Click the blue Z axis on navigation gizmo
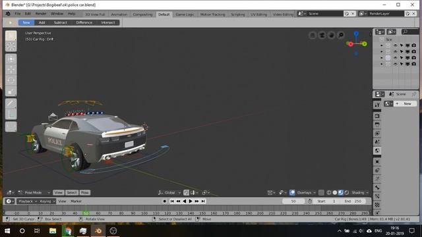Screen dimensions: 422x237 tap(356, 34)
